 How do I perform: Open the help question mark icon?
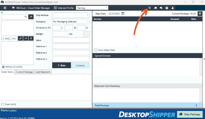[x=167, y=8]
